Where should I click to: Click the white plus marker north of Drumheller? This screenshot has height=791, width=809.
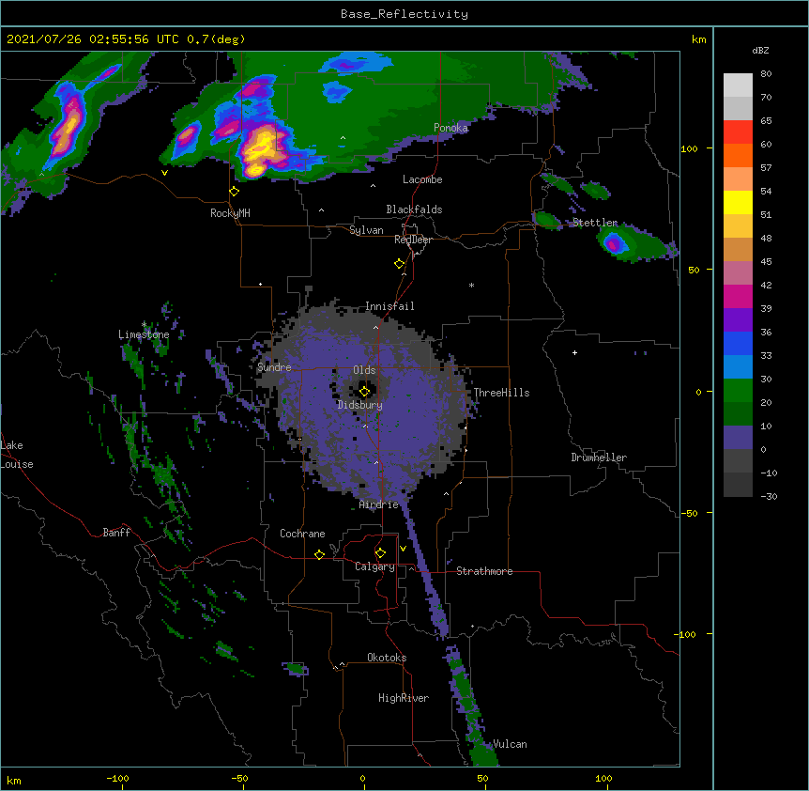click(x=574, y=352)
